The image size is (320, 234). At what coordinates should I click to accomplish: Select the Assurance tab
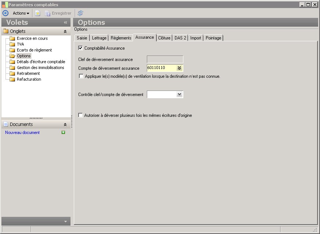click(145, 37)
